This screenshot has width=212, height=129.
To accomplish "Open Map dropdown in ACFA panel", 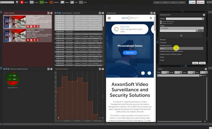I will pyautogui.click(x=207, y=72).
